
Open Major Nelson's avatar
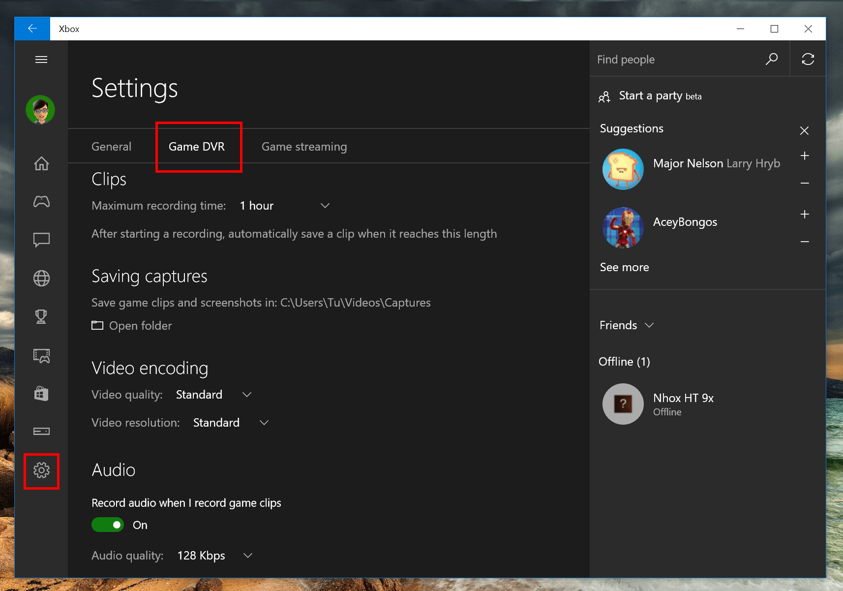[x=623, y=169]
